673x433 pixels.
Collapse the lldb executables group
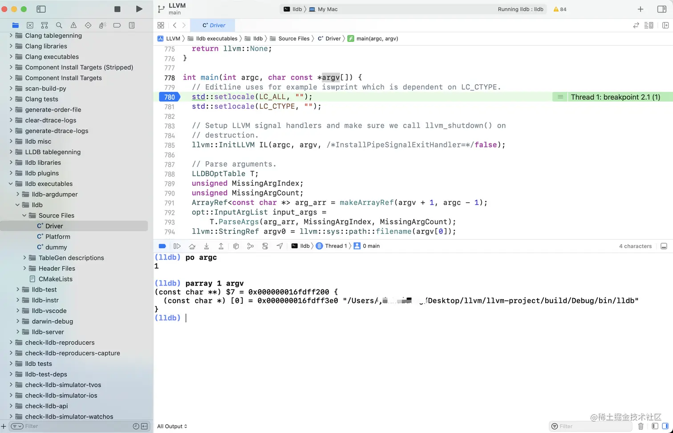(11, 184)
